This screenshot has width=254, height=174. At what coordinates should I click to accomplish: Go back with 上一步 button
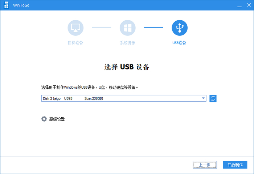[205, 165]
